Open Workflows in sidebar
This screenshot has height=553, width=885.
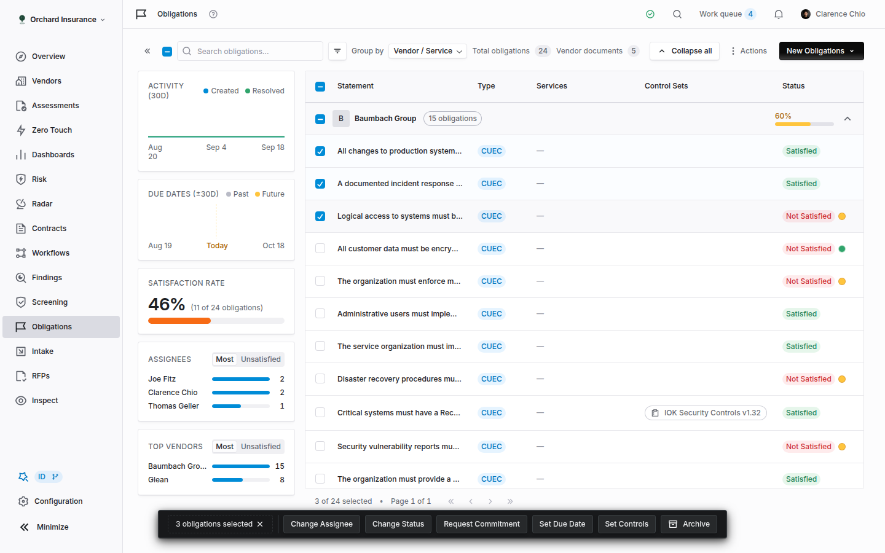[x=61, y=253]
